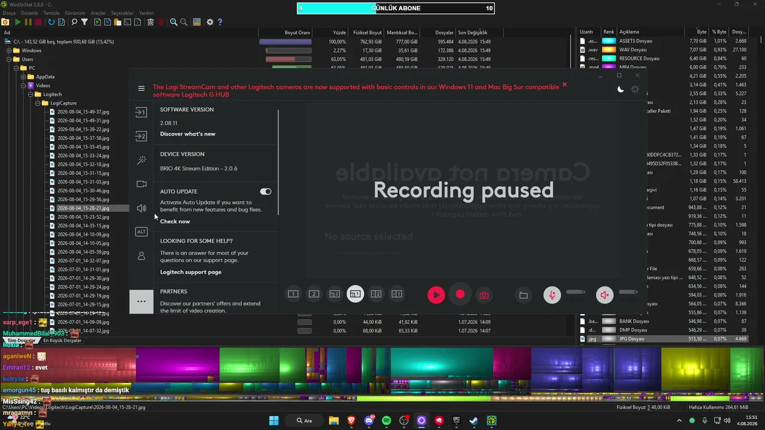Click the ASSETS Dosyası color swatch
The width and height of the screenshot is (765, 430).
(609, 41)
